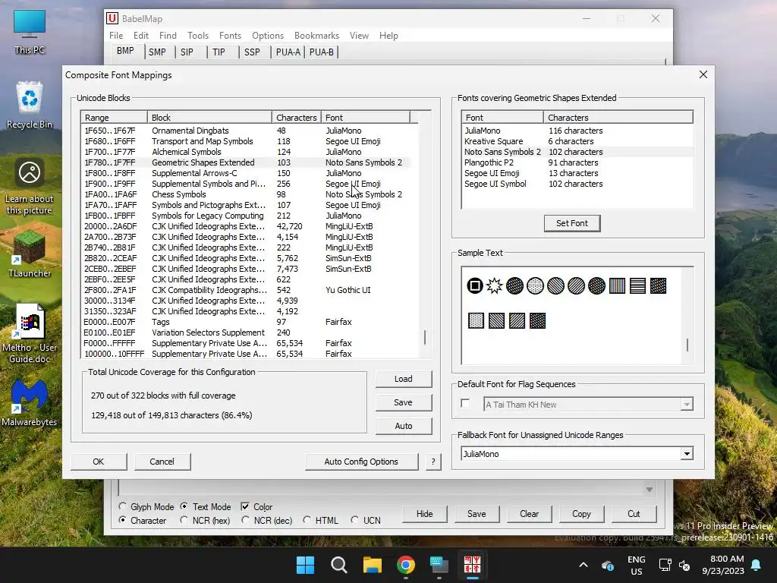
Task: Click the Set Font button
Action: 572,223
